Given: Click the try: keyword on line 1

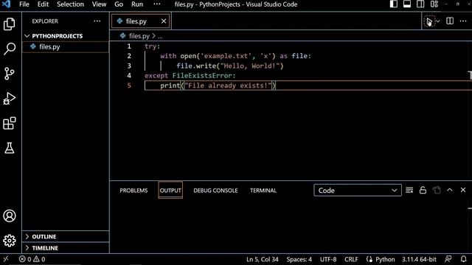Looking at the screenshot, I should click(x=153, y=46).
